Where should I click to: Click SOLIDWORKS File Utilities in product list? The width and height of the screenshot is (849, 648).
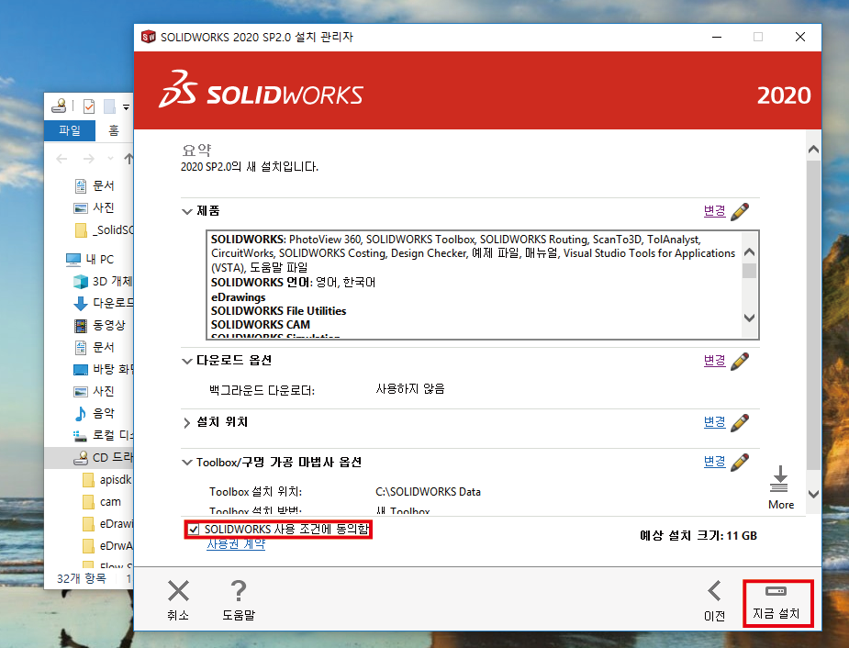coord(278,311)
